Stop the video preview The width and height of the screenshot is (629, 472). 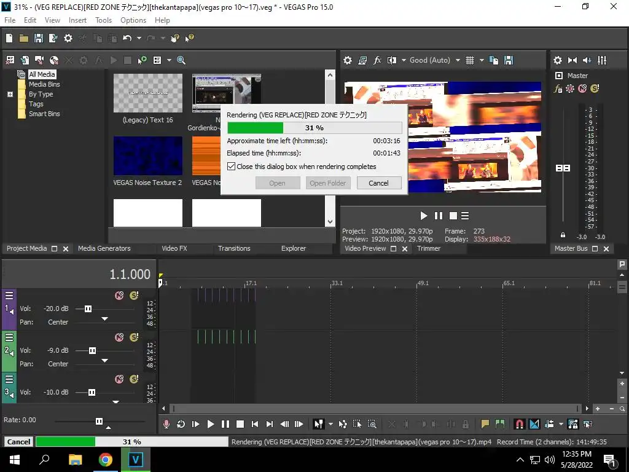pos(453,216)
